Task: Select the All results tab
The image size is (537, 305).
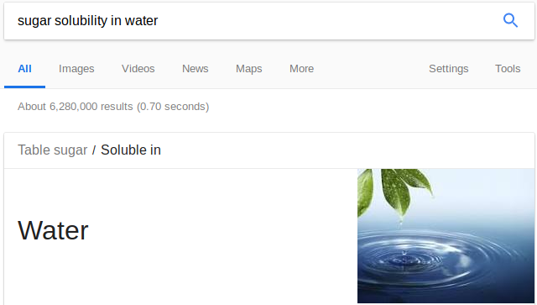Action: pos(24,69)
